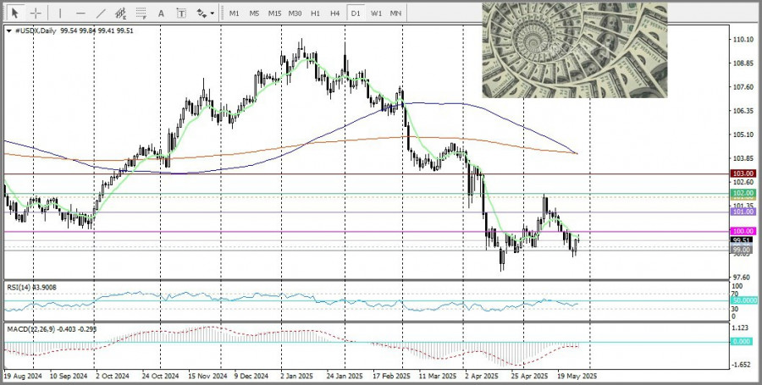Viewport: 762px width, 385px height.
Task: Click the RSI(14) indicator label
Action: point(31,288)
